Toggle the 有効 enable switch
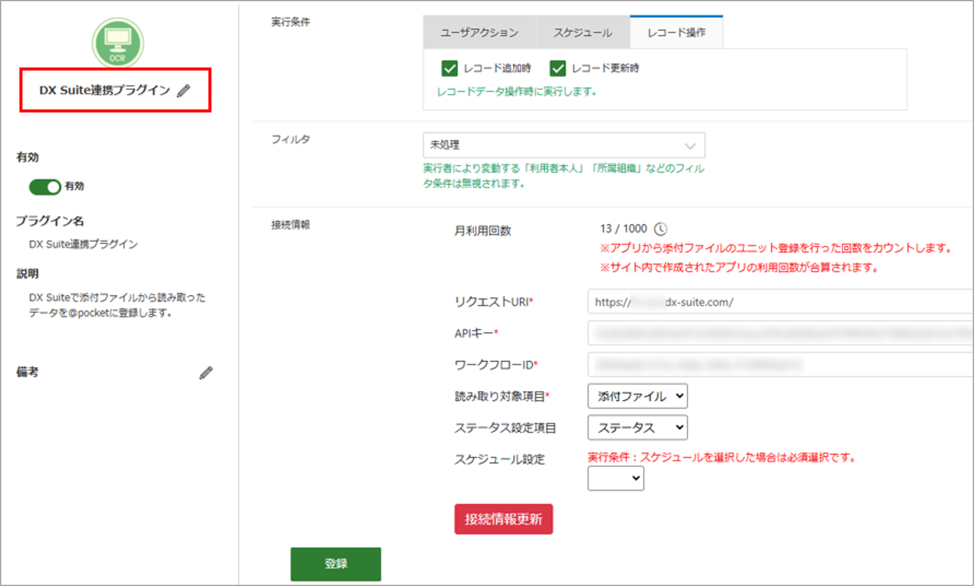Screen dimensions: 974x586 tap(45, 187)
